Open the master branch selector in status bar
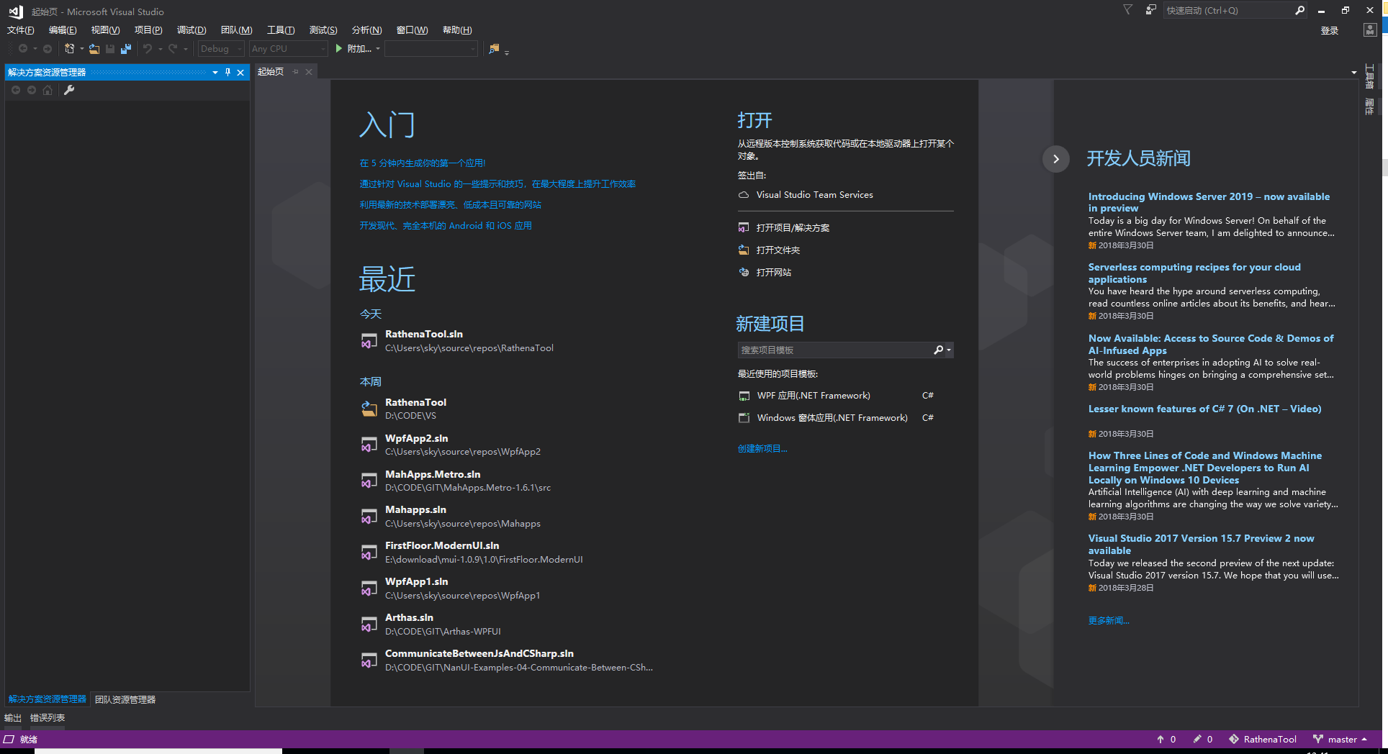1388x754 pixels. coord(1340,739)
